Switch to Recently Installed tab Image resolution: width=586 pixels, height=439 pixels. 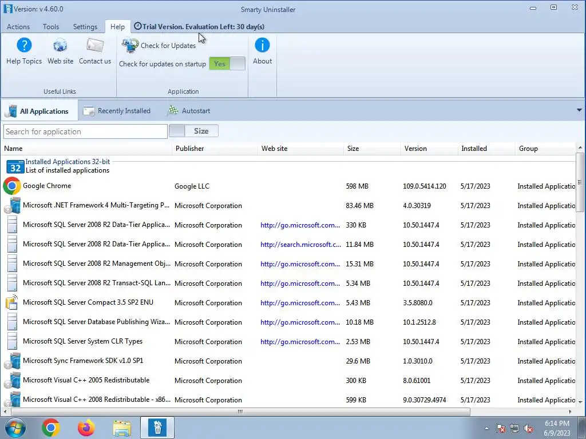[117, 111]
